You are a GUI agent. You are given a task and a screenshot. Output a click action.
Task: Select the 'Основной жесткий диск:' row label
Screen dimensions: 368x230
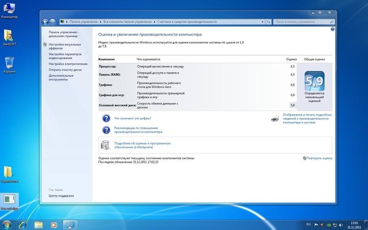(x=117, y=105)
